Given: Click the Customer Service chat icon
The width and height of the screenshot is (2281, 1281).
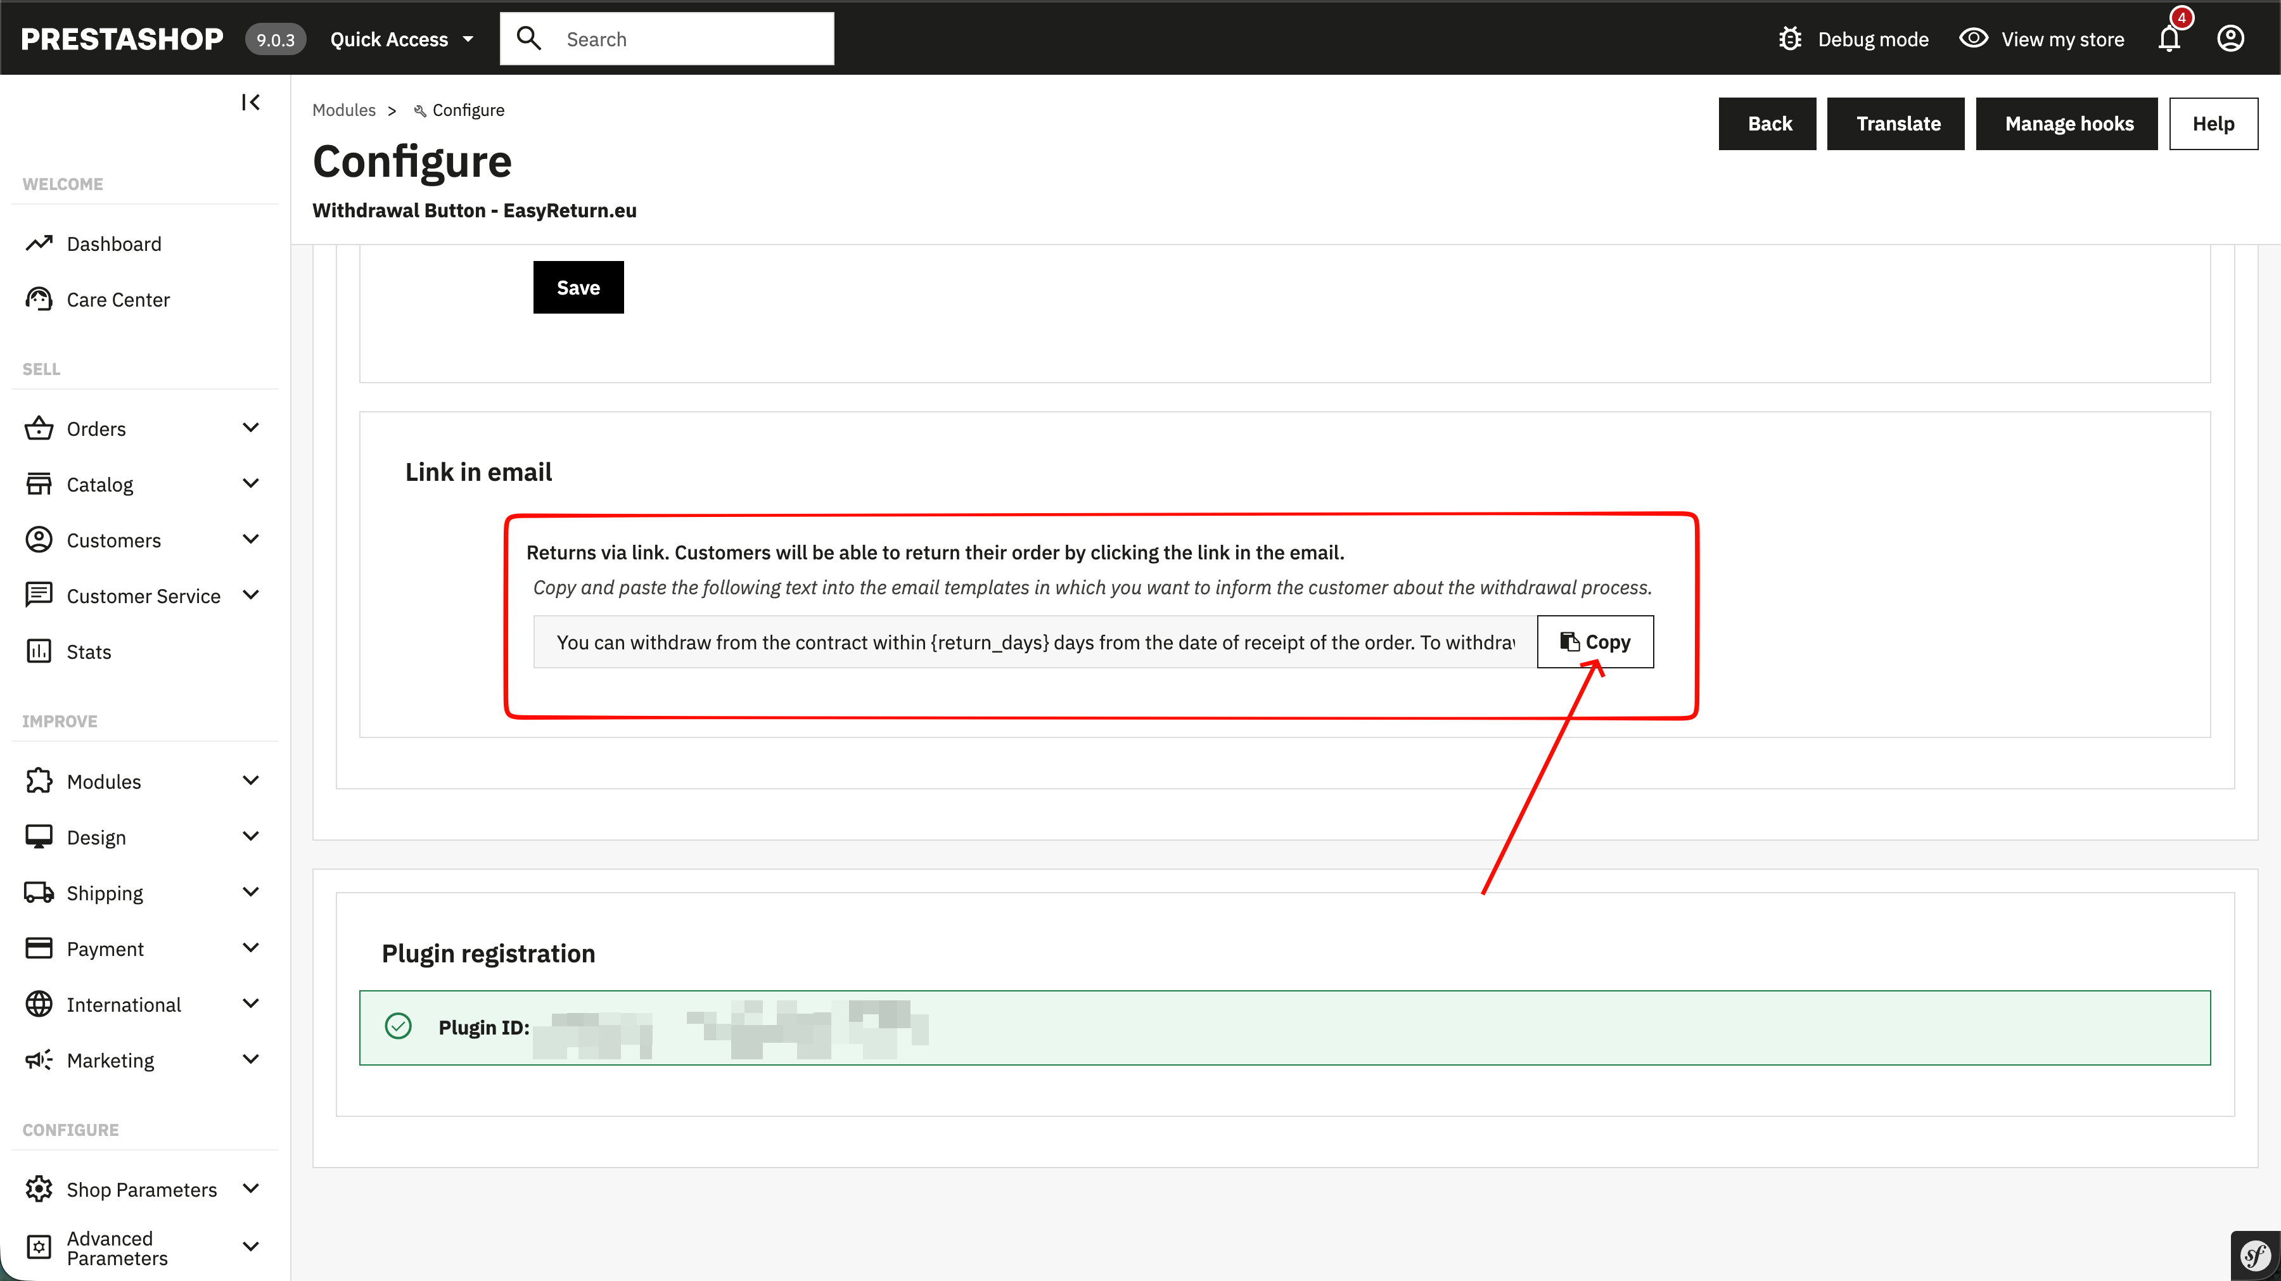Looking at the screenshot, I should pyautogui.click(x=39, y=596).
